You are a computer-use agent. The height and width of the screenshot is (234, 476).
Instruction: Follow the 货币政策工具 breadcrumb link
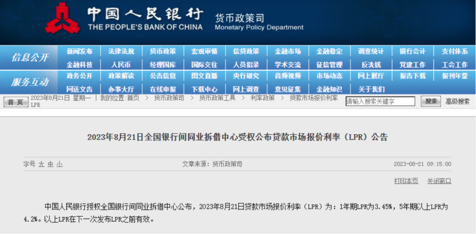217,98
